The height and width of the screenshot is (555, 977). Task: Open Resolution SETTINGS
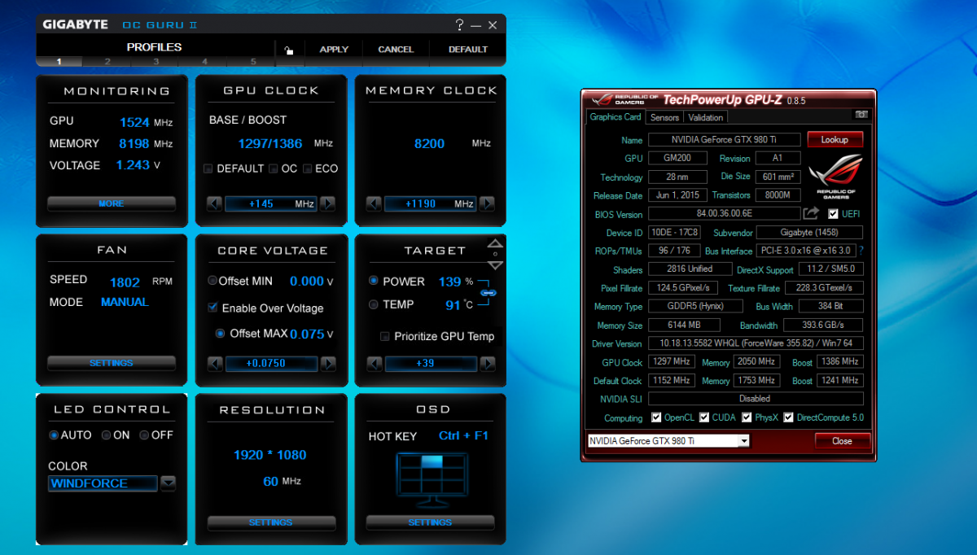(x=271, y=522)
